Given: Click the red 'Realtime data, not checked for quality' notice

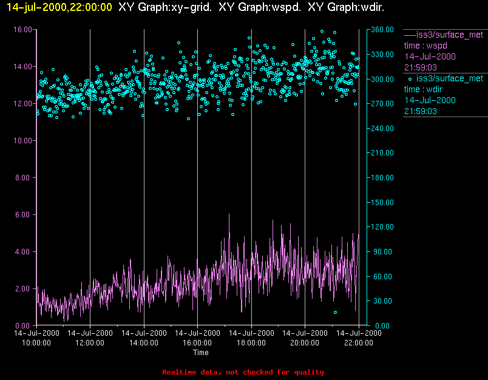Looking at the screenshot, I should click(x=243, y=372).
